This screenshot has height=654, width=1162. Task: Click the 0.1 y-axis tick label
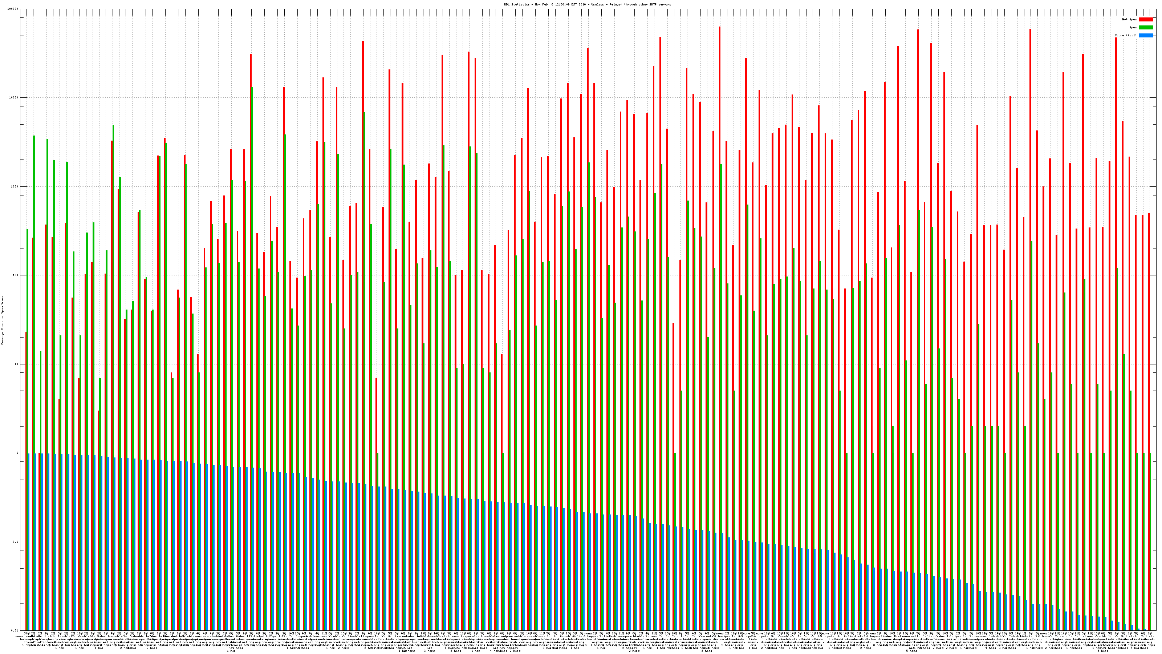16,542
